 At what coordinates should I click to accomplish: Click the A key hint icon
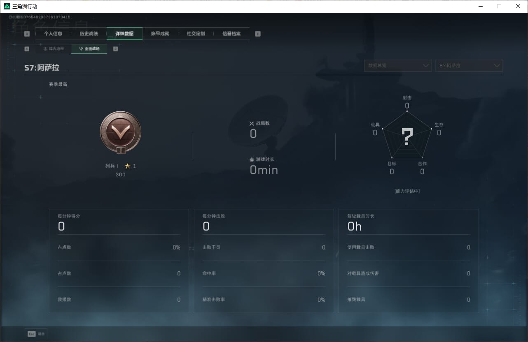coord(27,49)
